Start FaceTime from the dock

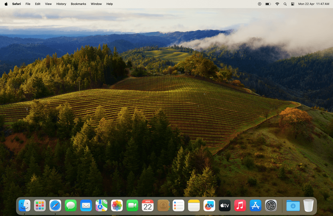[132, 205]
